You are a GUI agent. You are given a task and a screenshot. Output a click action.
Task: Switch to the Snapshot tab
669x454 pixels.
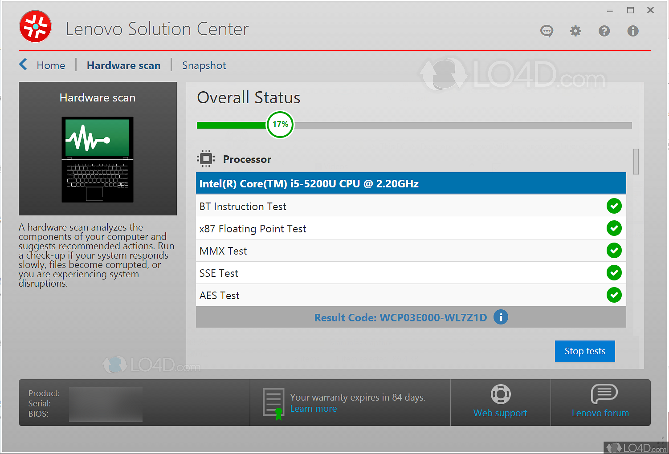(x=204, y=65)
